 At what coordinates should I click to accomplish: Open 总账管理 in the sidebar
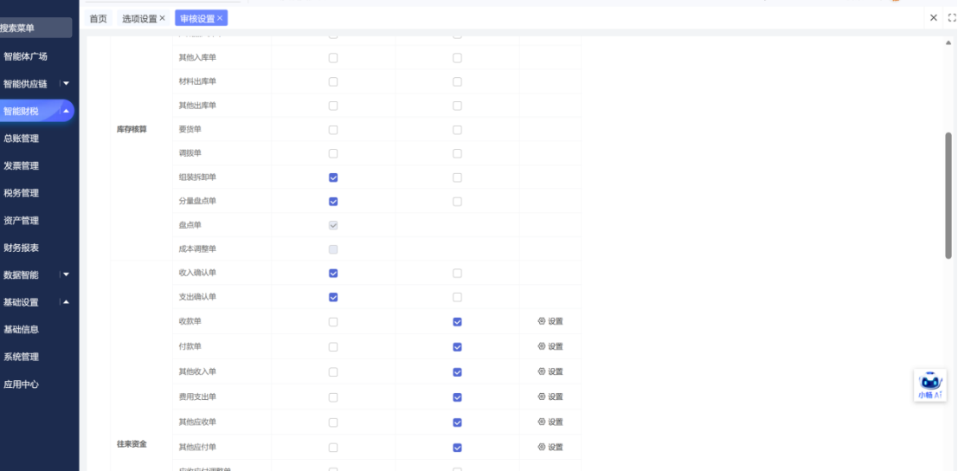(x=21, y=139)
